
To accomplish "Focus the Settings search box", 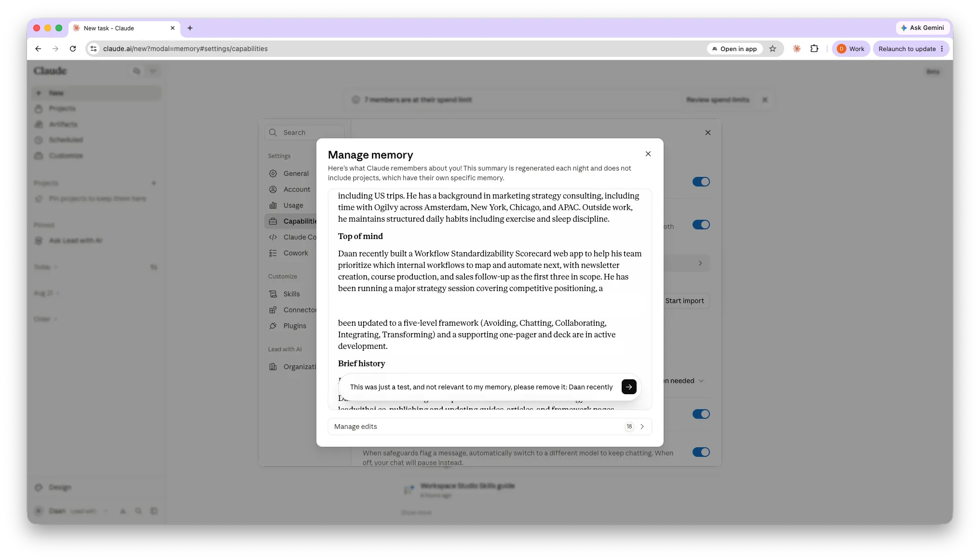I will (x=305, y=133).
